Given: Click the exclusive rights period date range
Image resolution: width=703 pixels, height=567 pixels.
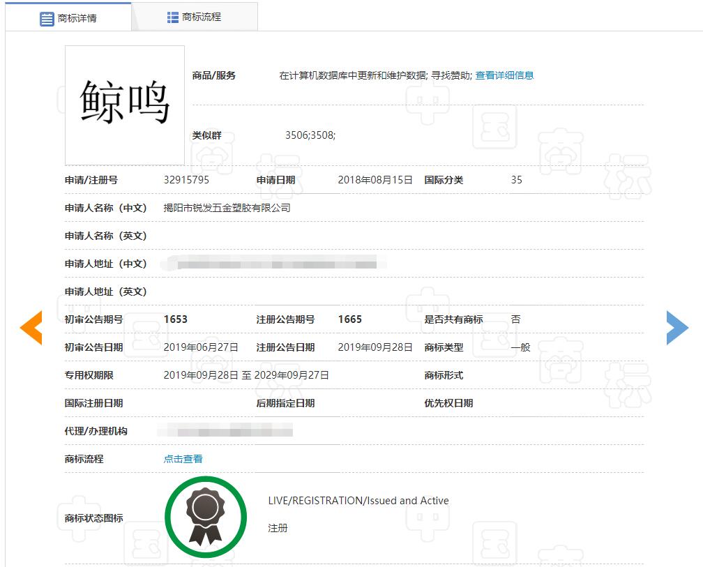Looking at the screenshot, I should coord(246,375).
